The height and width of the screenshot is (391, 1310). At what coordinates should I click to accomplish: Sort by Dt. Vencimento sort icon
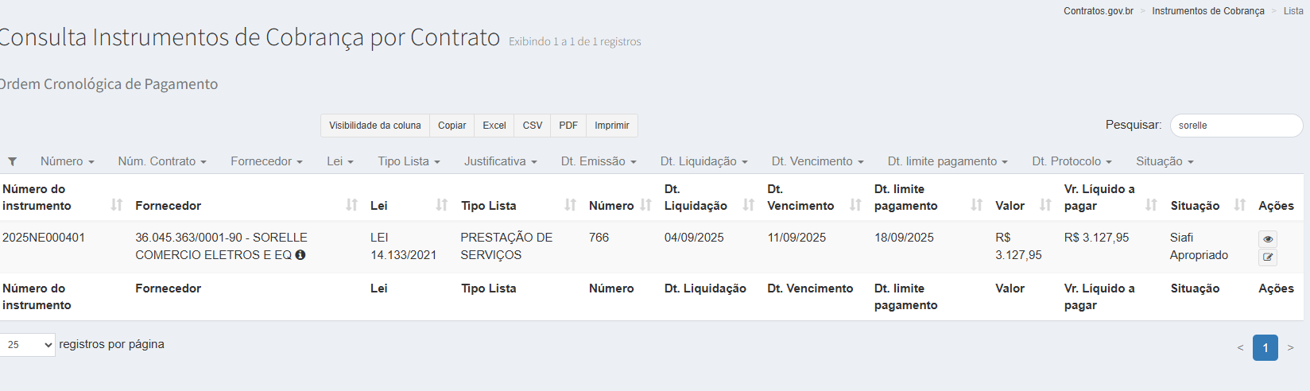coord(855,205)
